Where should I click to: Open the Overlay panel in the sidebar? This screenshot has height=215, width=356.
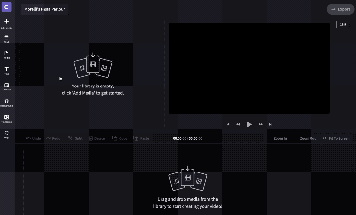pos(6,86)
